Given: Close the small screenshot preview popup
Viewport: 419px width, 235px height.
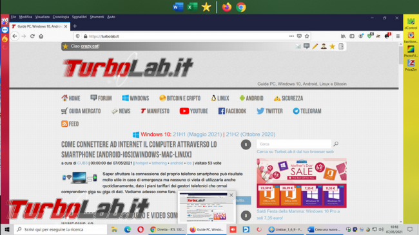Looking at the screenshot, I should pos(231,195).
